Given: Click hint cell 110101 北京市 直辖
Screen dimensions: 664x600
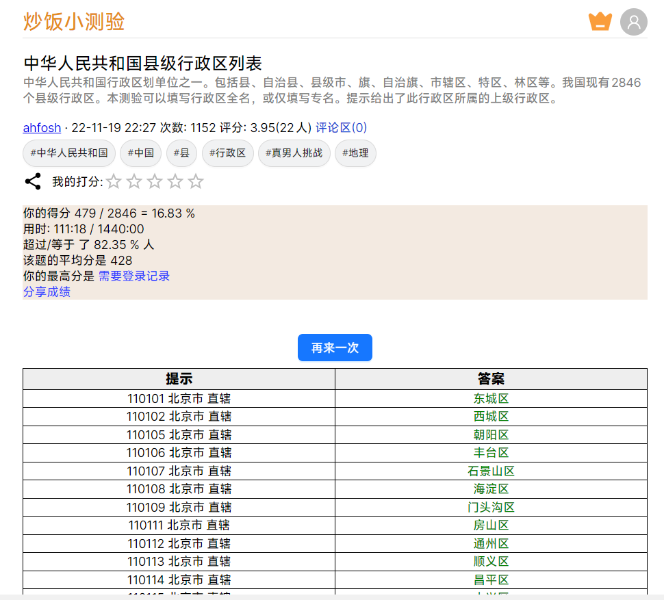Looking at the screenshot, I should 179,398.
